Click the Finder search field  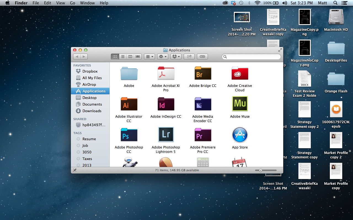(251, 57)
